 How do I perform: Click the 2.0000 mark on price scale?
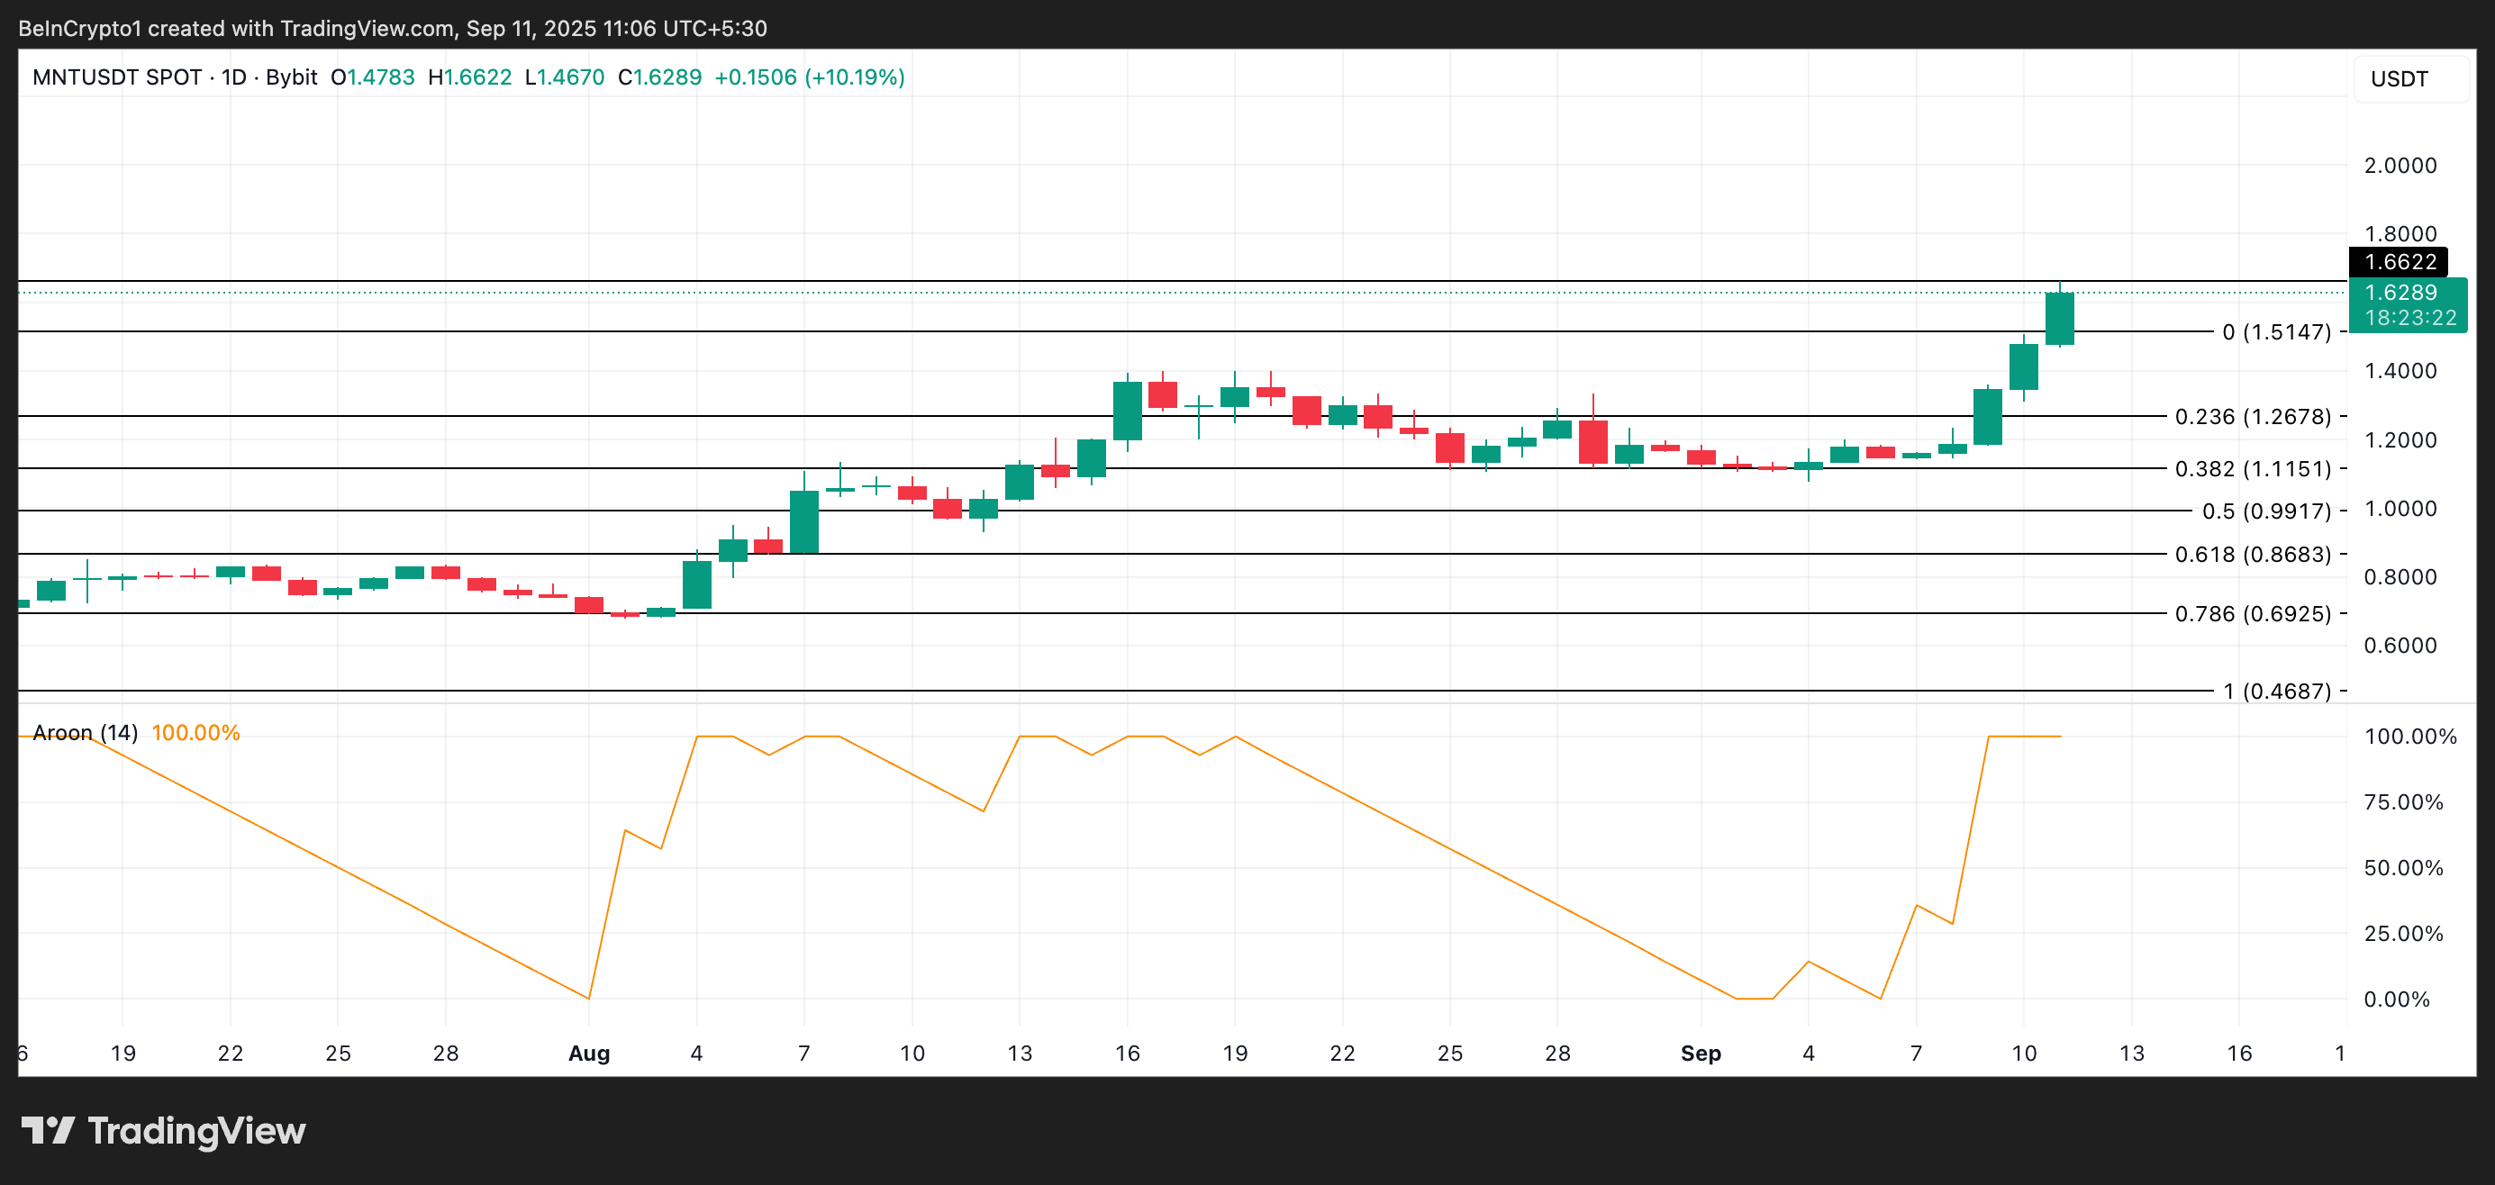pos(2401,166)
